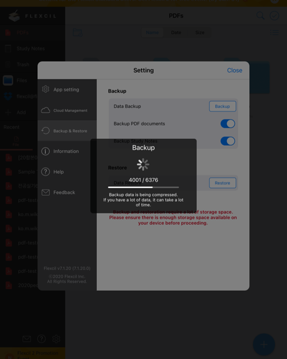Tap the blue plus add button
The height and width of the screenshot is (359, 287).
click(x=264, y=344)
